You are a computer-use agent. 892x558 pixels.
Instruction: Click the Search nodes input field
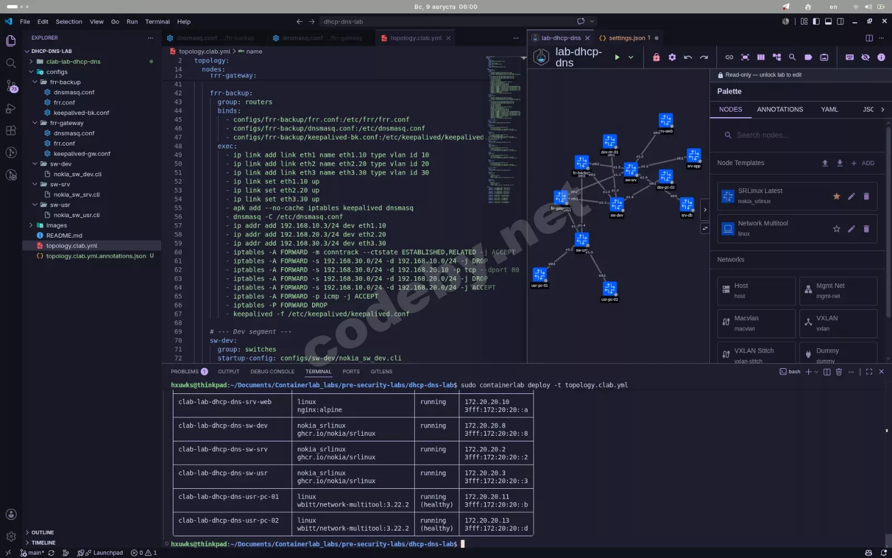(797, 135)
